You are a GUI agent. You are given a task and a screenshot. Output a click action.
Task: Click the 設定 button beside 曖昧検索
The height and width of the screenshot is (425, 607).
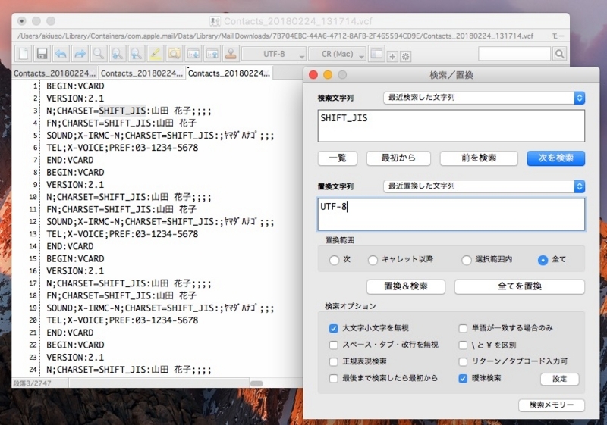click(x=560, y=379)
